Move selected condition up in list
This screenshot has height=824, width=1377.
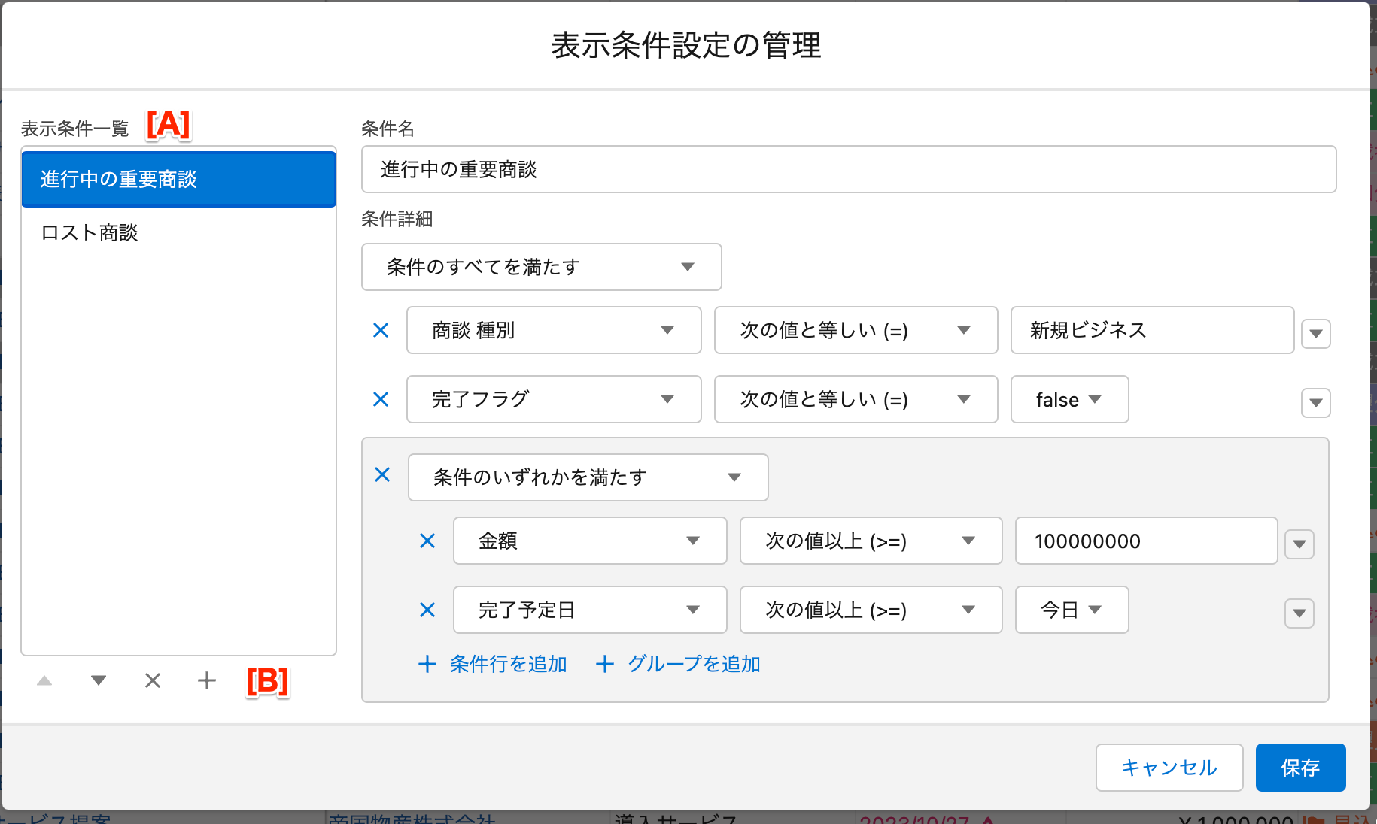coord(44,680)
